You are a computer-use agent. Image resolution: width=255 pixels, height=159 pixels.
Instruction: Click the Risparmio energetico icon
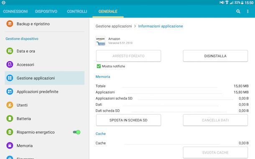pos(10,132)
